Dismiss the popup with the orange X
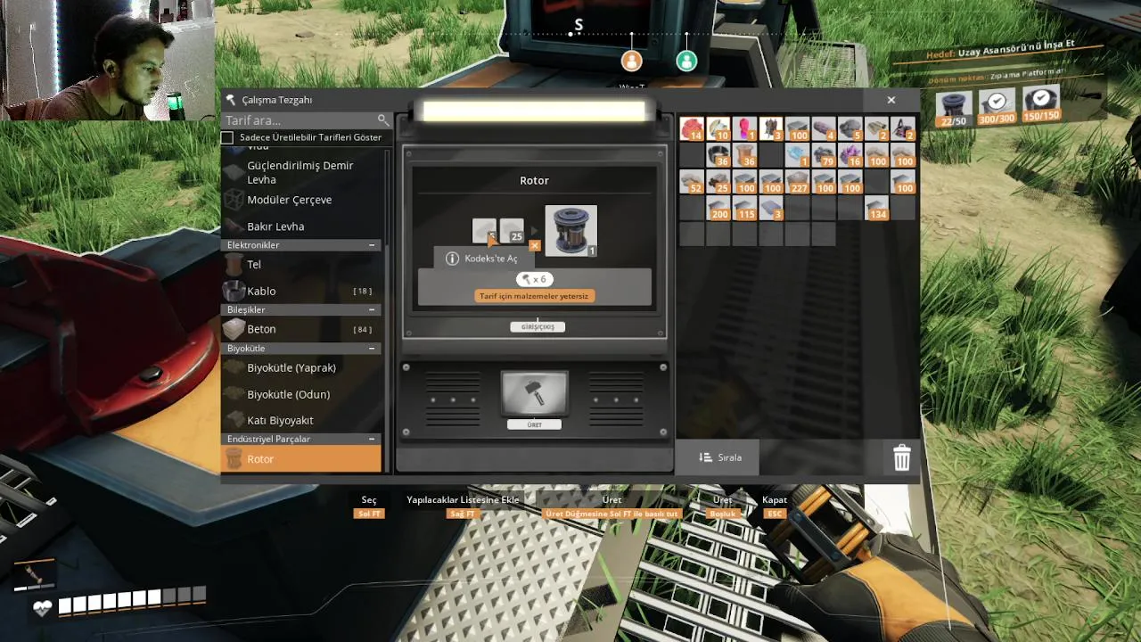Viewport: 1141px width, 642px height. tap(535, 245)
